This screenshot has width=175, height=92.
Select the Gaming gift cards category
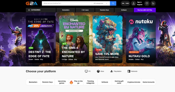point(119,82)
